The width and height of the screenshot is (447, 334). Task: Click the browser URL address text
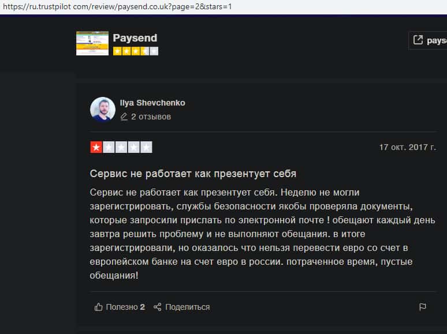[x=117, y=6]
